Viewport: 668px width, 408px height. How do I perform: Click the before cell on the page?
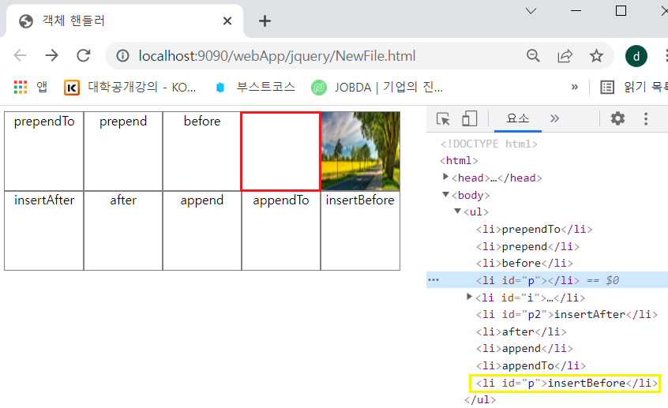click(x=202, y=152)
